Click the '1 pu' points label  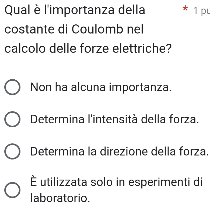point(202,10)
